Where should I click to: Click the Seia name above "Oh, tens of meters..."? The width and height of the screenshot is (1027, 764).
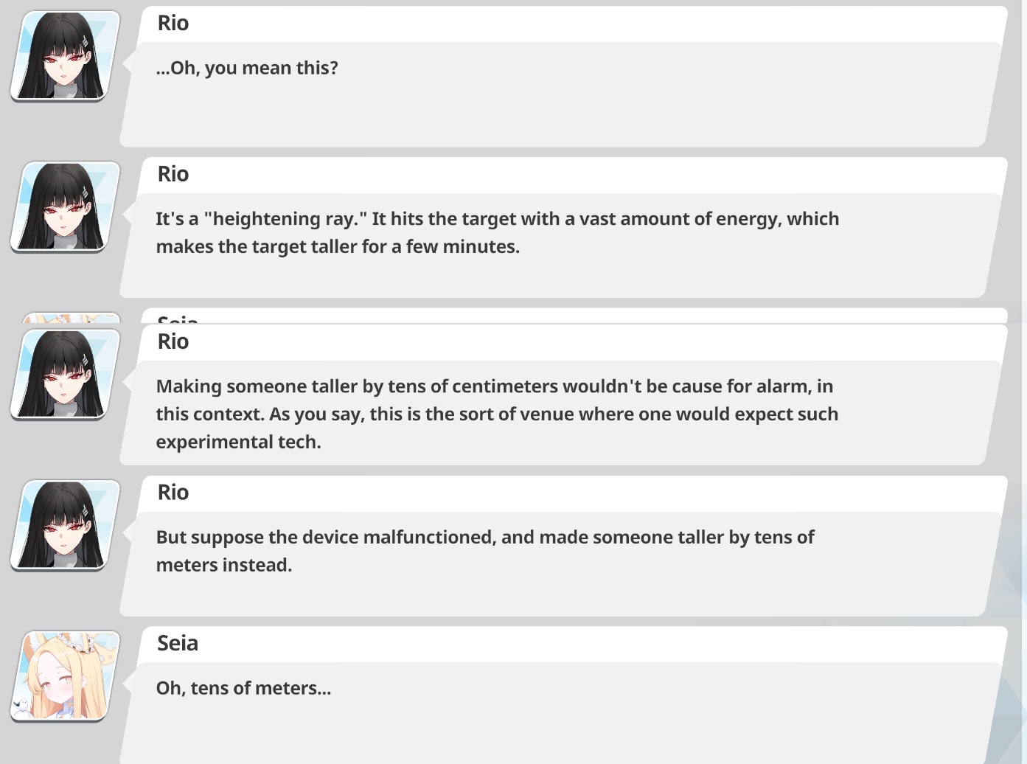178,643
